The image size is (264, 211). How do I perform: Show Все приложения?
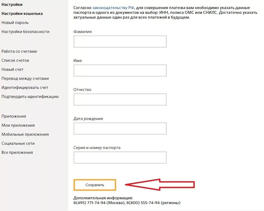pos(17,152)
